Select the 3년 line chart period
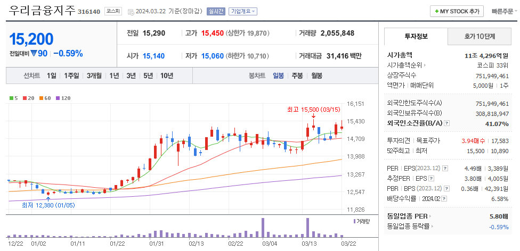The image size is (520, 251). 131,76
